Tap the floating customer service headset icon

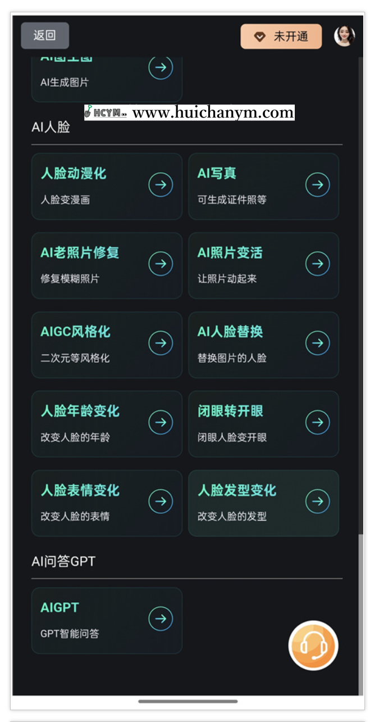pos(313,646)
